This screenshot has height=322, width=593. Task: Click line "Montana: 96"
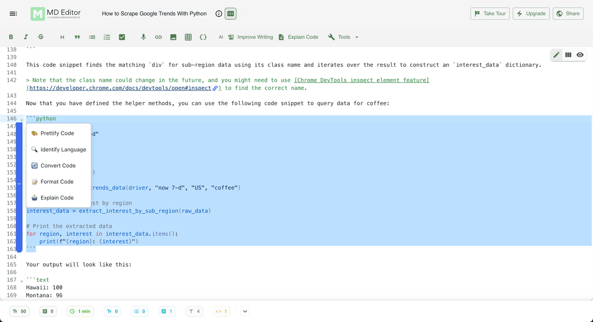pyautogui.click(x=44, y=295)
